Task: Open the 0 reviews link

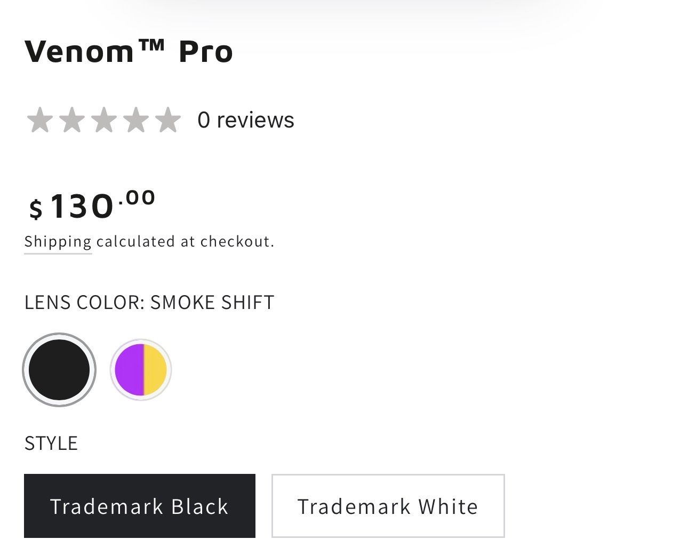Action: pyautogui.click(x=245, y=120)
